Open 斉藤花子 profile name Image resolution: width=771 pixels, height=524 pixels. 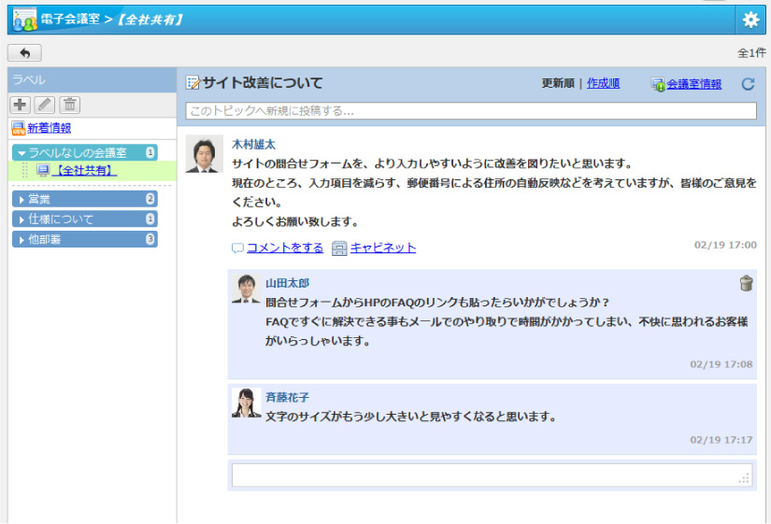click(288, 397)
